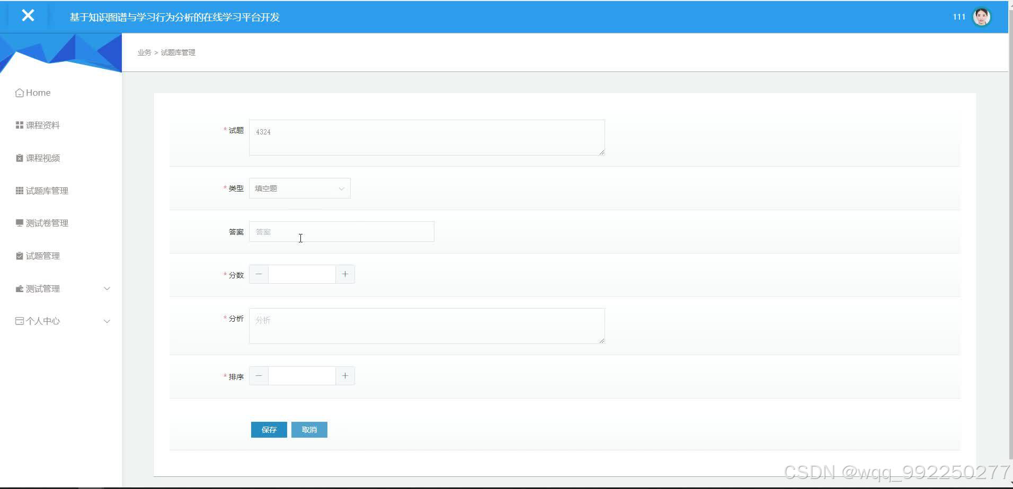
Task: Focus the 分数 number input
Action: (302, 274)
